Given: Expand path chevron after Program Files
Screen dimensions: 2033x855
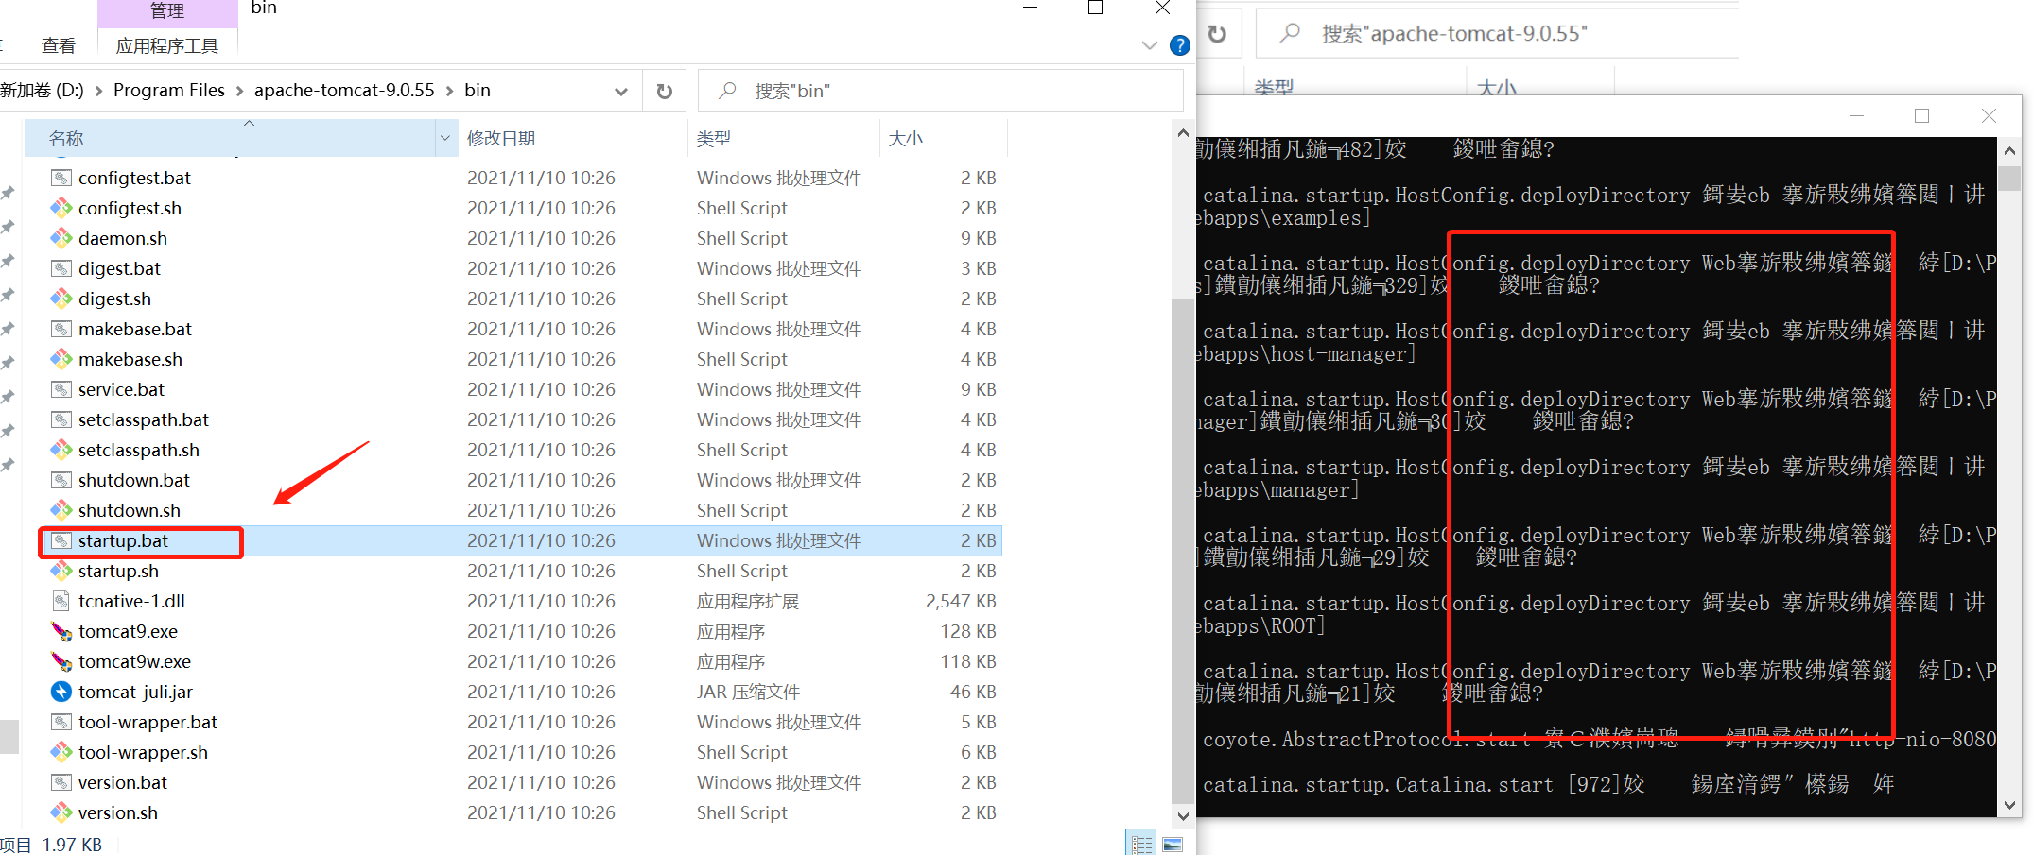Looking at the screenshot, I should tap(239, 91).
